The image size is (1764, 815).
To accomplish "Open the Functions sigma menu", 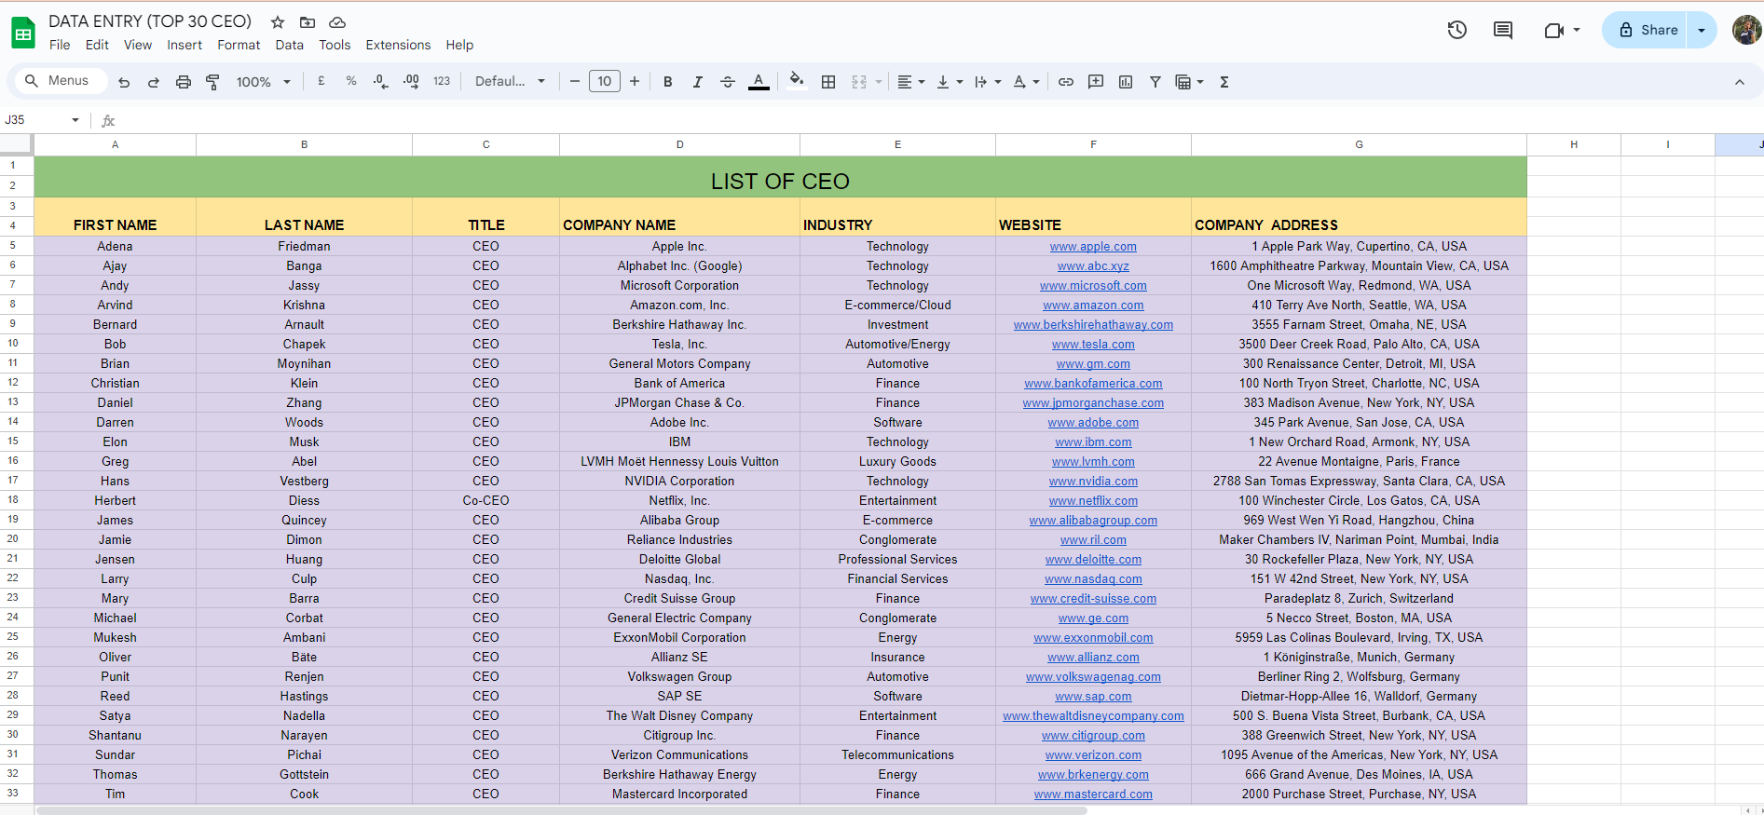I will click(x=1224, y=82).
